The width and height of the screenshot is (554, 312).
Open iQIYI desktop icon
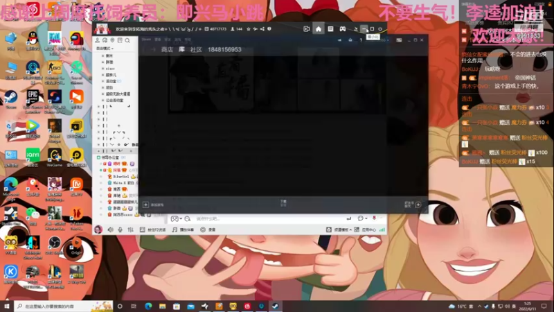pos(33,157)
